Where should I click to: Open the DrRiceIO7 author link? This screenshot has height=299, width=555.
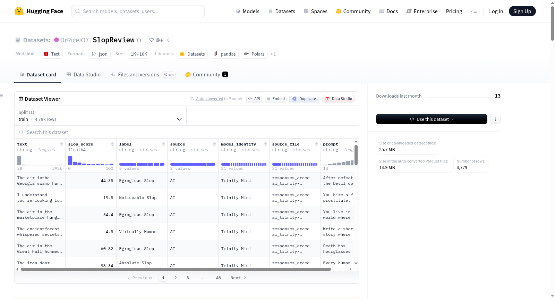point(75,40)
